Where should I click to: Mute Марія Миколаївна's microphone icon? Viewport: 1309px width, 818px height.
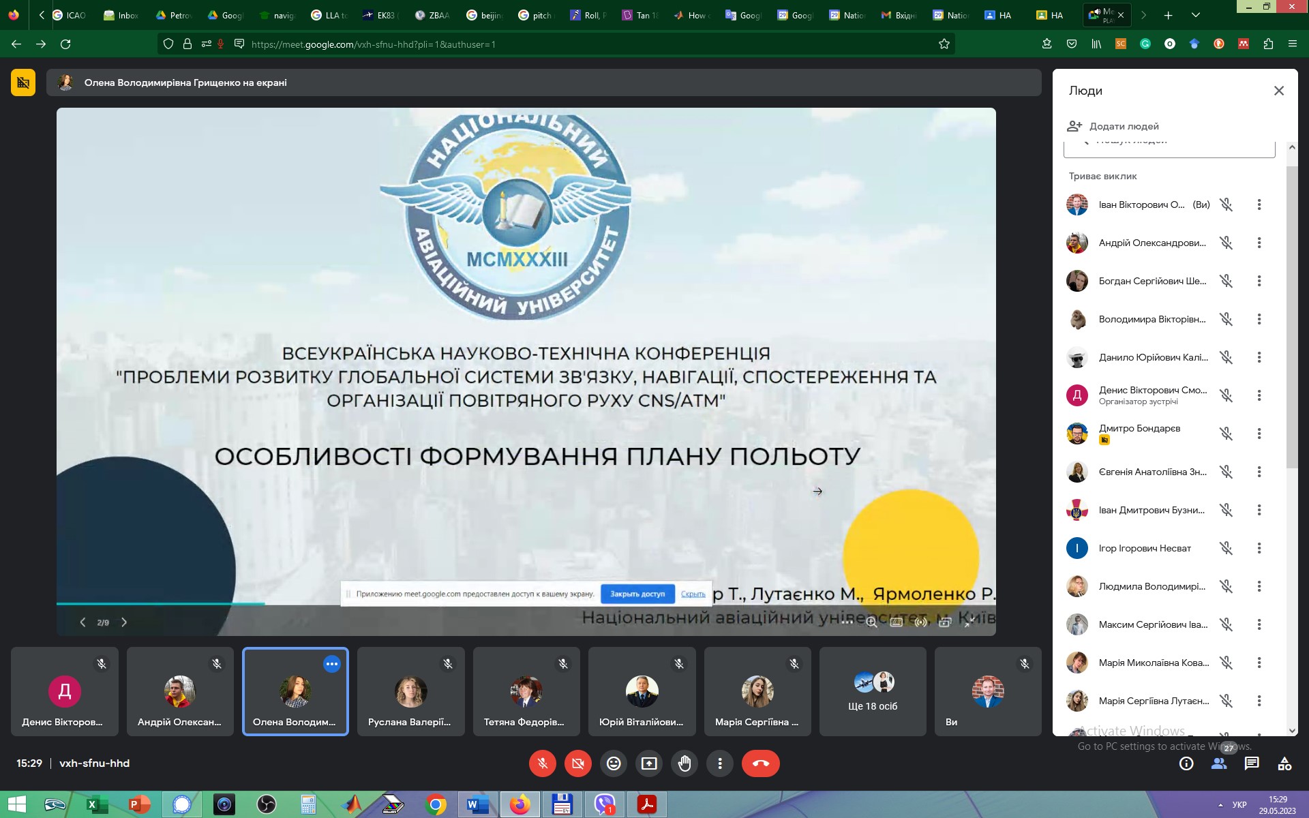click(1226, 663)
